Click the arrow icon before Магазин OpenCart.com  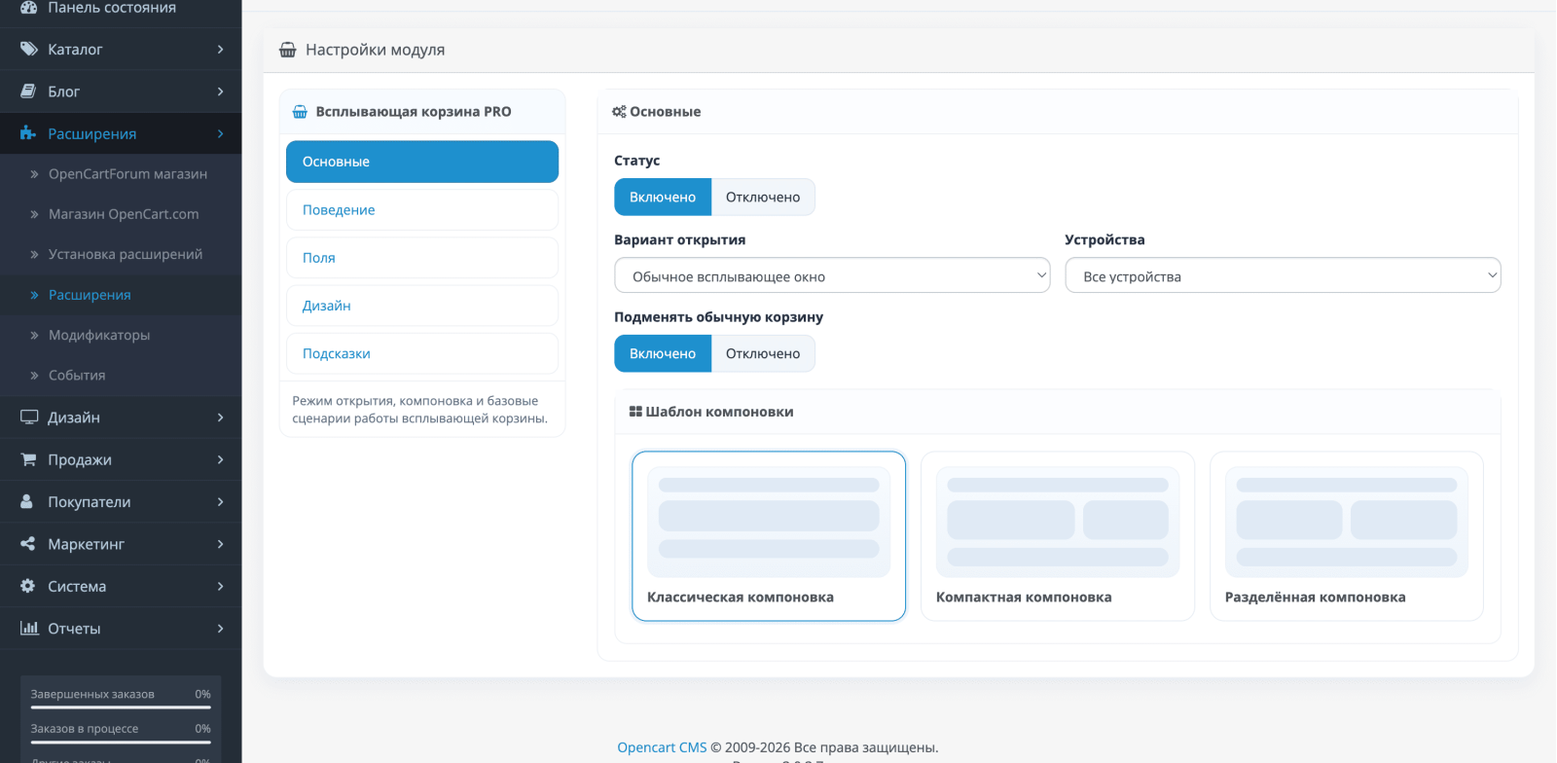click(x=34, y=214)
